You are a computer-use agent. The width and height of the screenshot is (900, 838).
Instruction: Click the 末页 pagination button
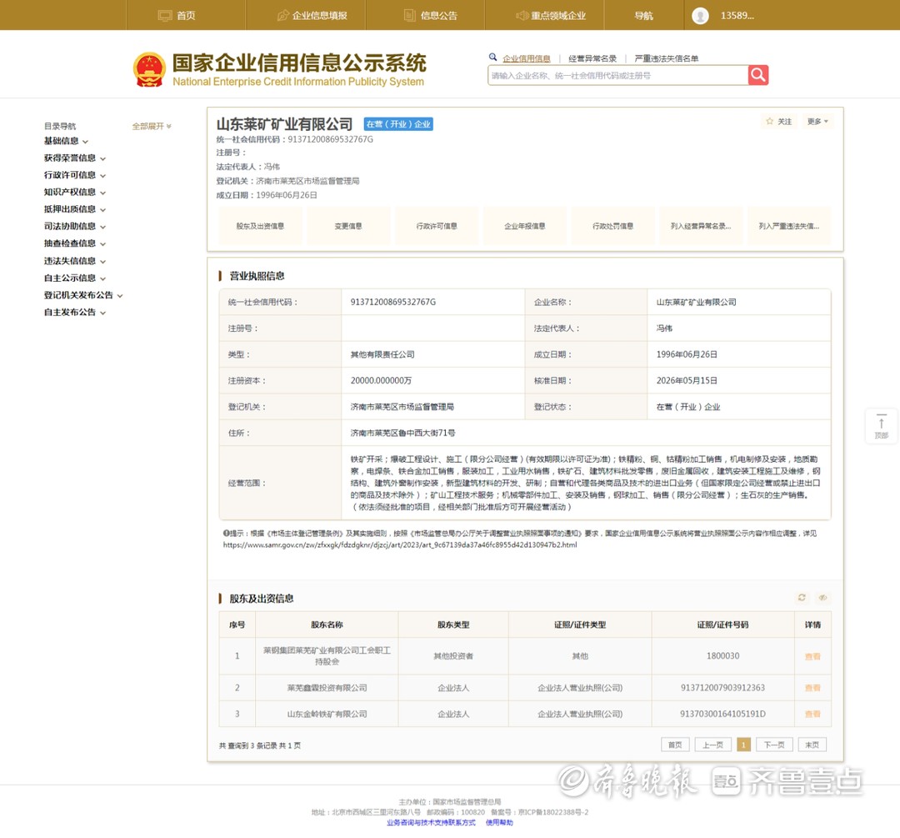coord(812,745)
